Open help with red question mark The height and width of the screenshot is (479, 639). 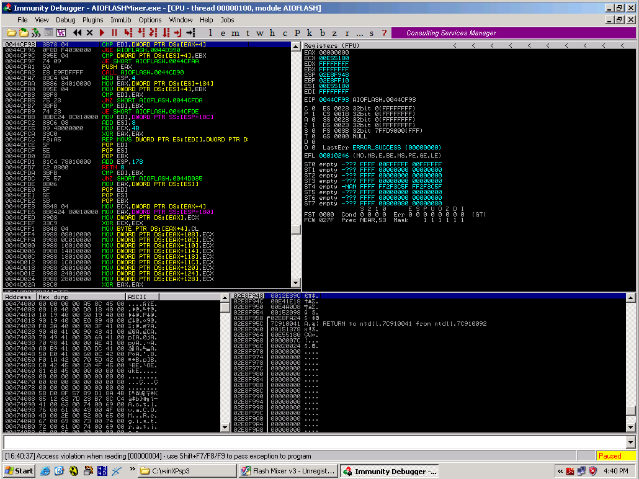point(384,33)
